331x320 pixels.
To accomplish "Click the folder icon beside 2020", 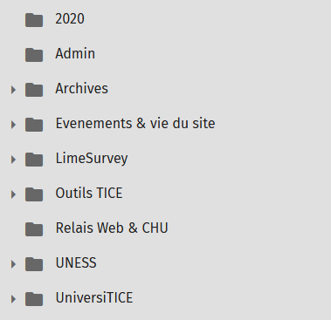I will click(x=34, y=20).
